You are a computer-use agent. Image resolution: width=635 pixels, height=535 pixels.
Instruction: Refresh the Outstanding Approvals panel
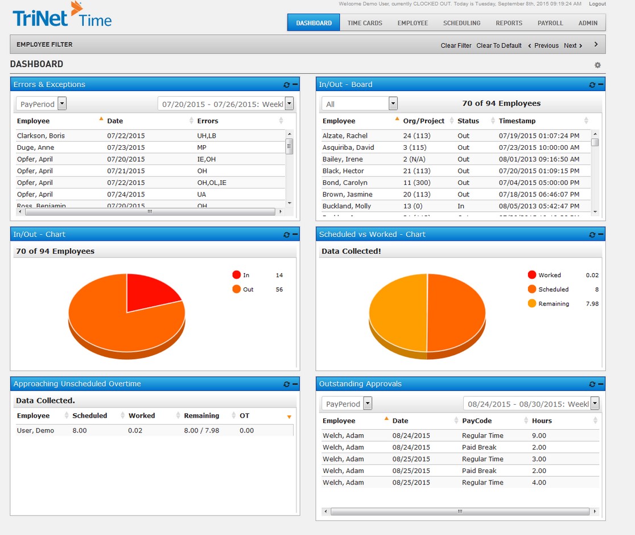[x=592, y=384]
